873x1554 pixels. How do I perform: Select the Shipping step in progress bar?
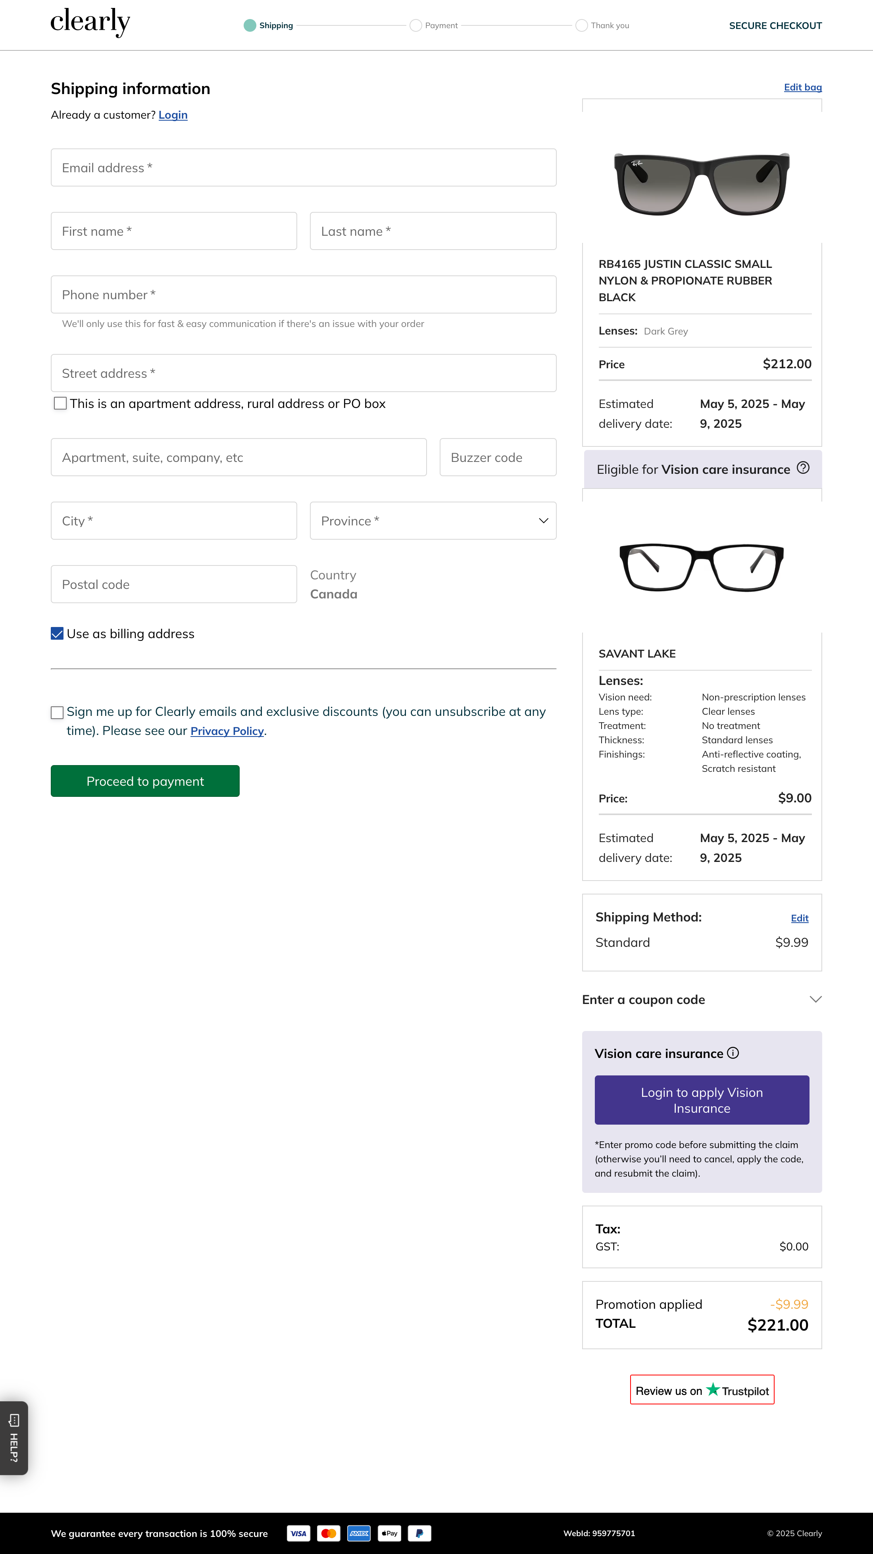pos(268,25)
